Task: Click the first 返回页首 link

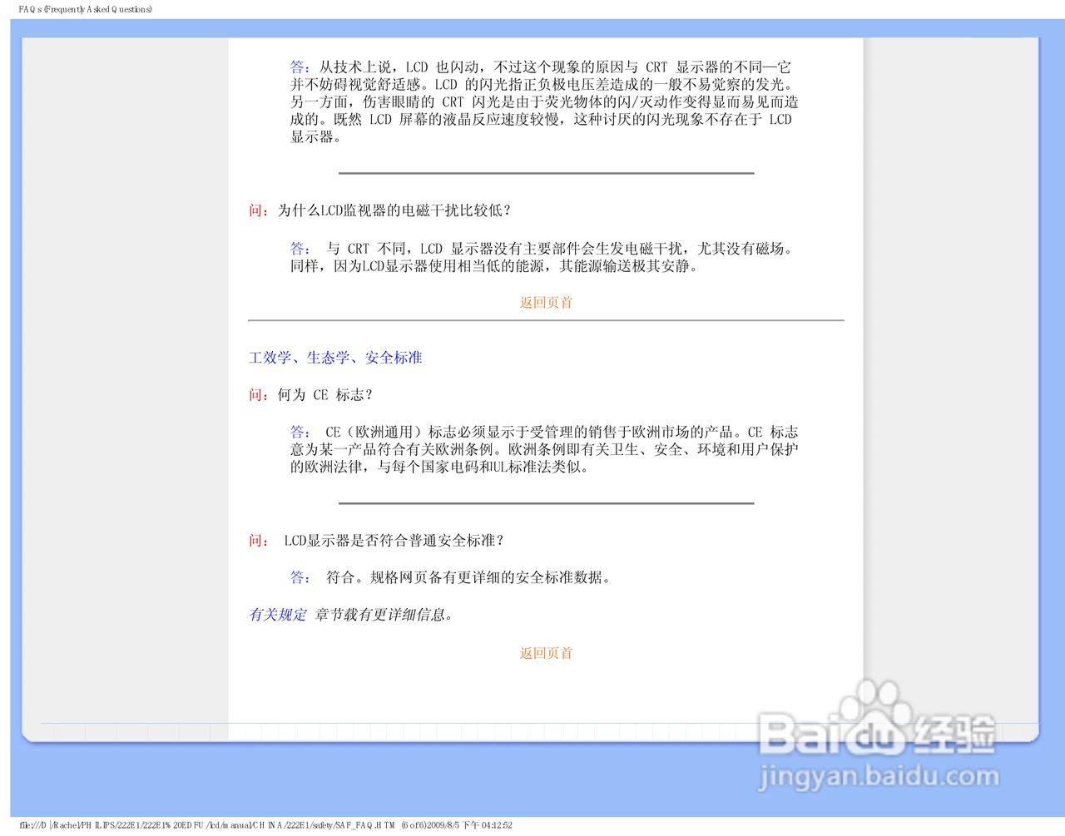Action: pos(546,303)
